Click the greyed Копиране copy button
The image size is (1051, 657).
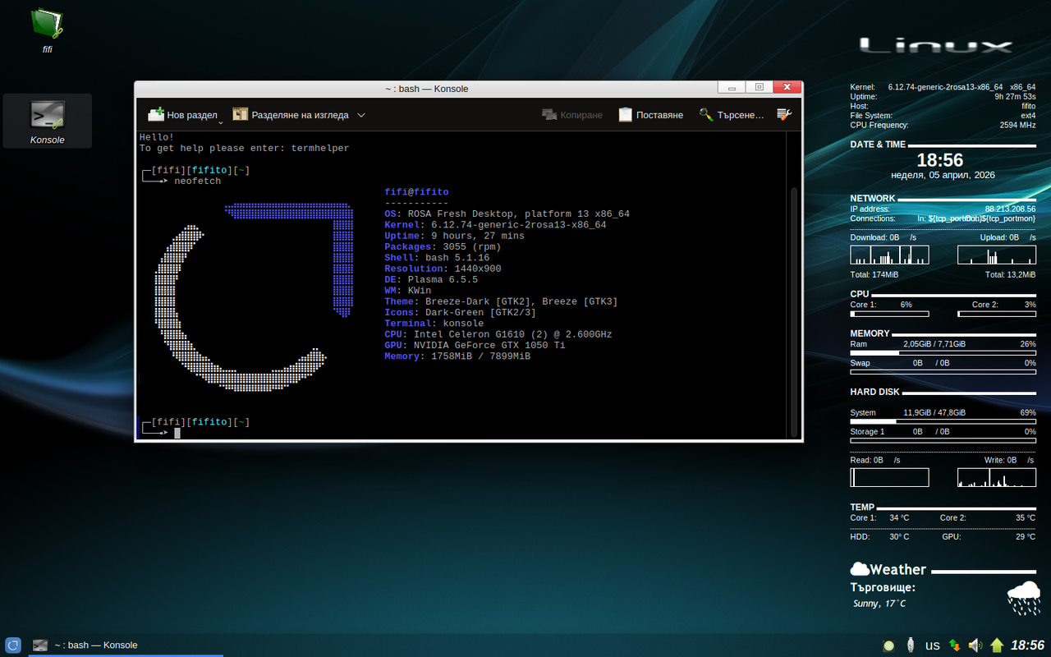[572, 115]
